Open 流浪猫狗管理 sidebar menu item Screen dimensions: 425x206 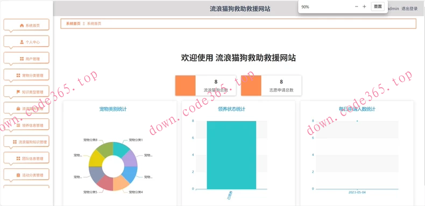(26, 109)
